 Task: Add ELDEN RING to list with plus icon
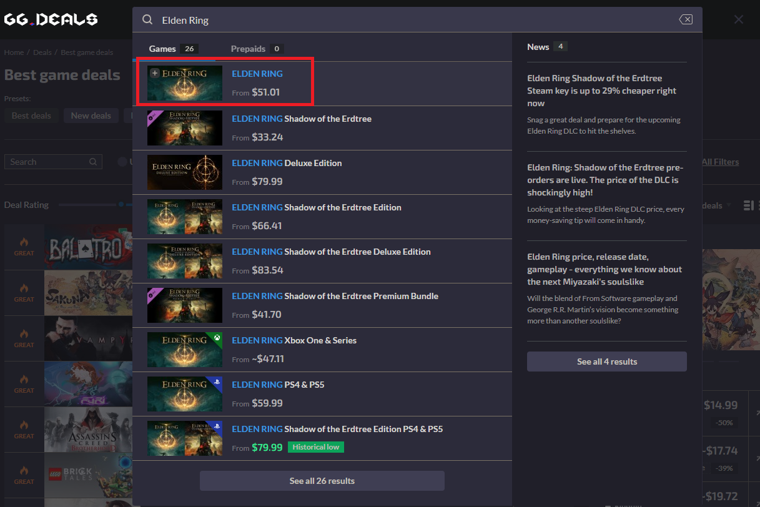pyautogui.click(x=155, y=73)
